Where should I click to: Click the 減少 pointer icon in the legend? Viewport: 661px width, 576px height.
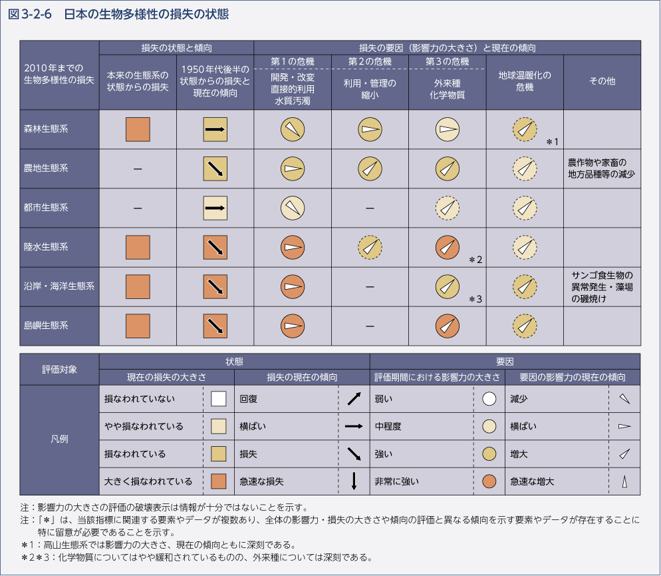click(x=624, y=399)
